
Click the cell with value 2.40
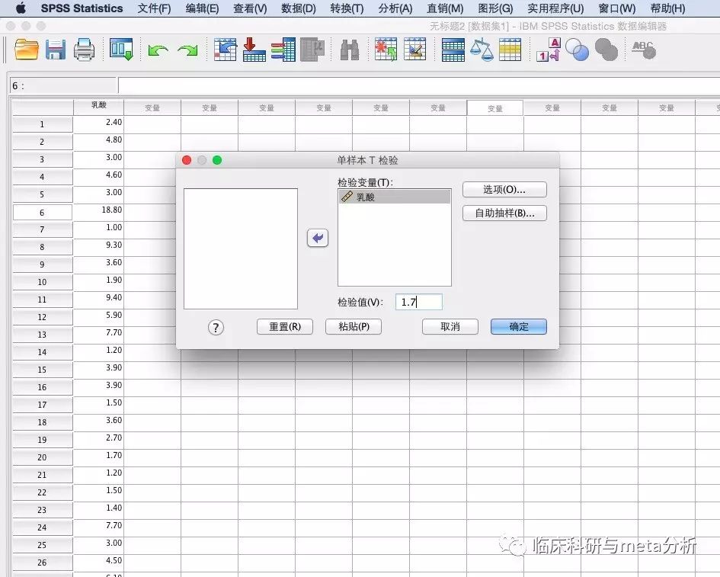tap(99, 123)
